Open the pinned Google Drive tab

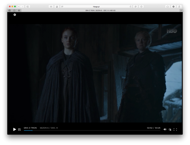pos(19,10)
